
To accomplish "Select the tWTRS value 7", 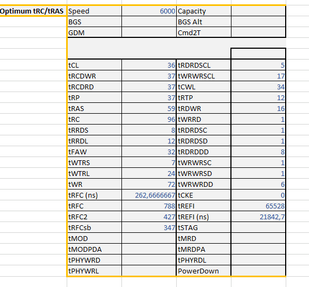I will (149, 162).
